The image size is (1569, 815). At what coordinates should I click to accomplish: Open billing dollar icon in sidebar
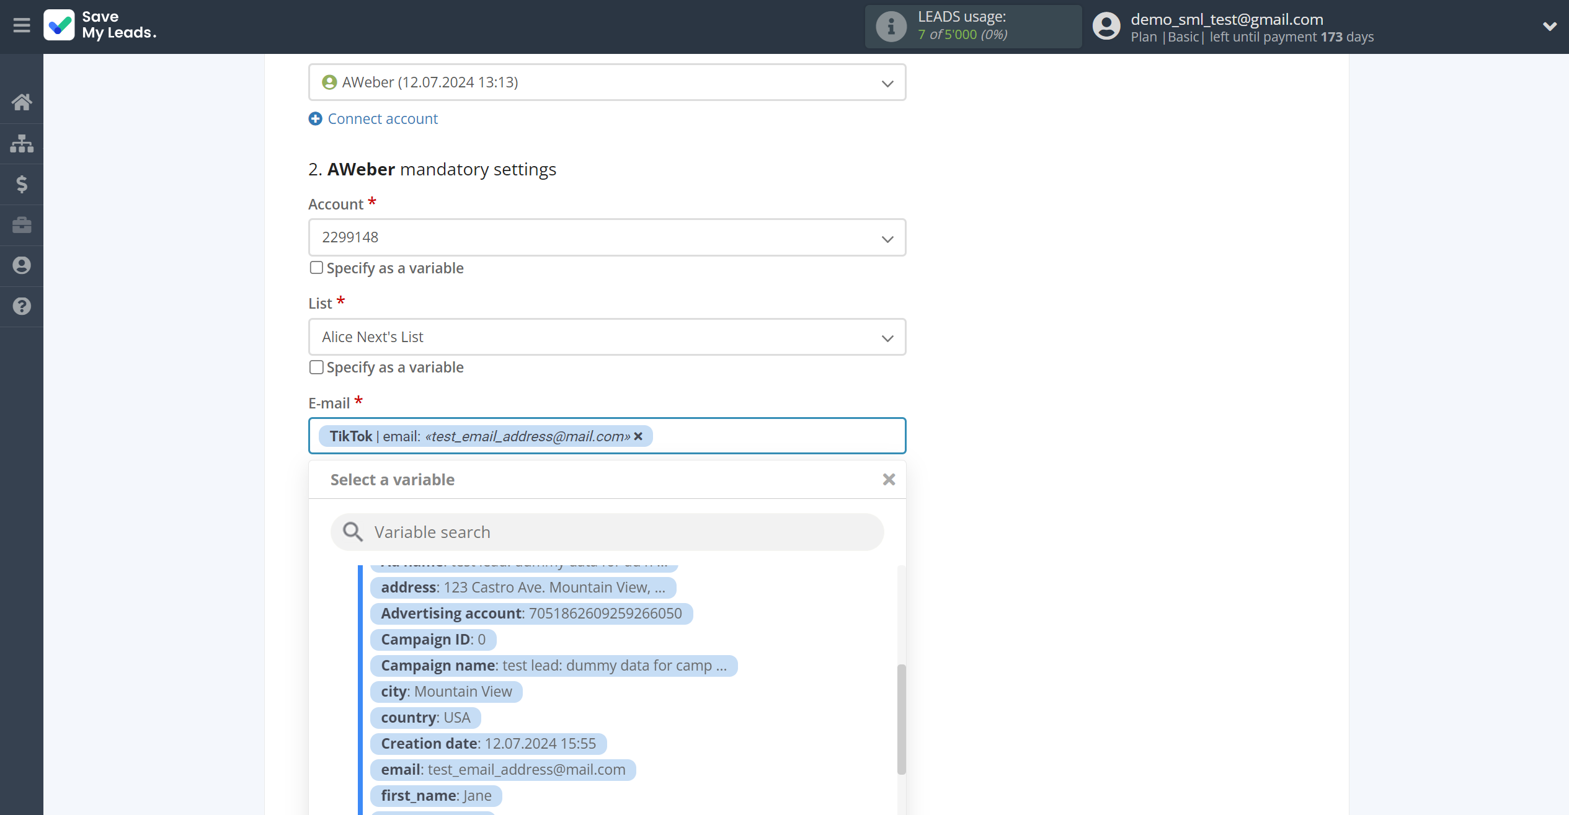coord(22,184)
